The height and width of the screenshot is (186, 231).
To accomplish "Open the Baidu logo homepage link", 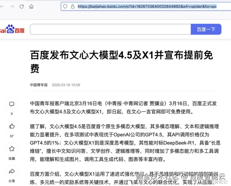I will (12, 29).
